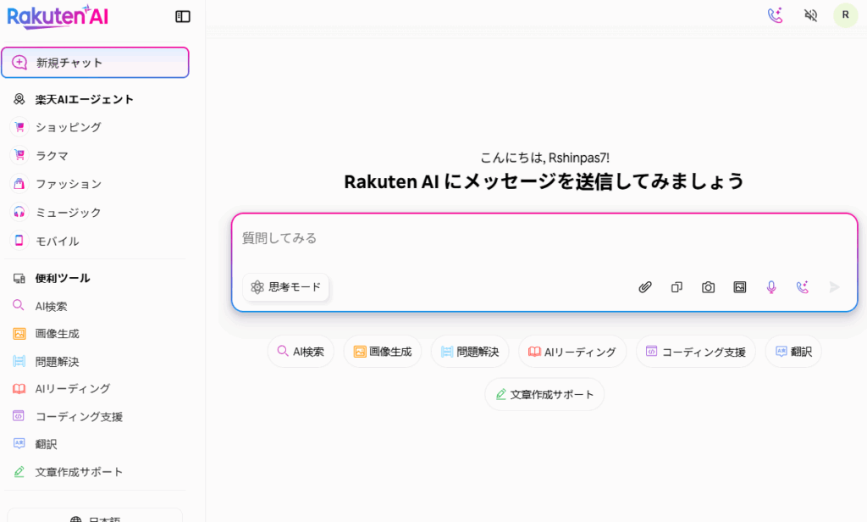867x522 pixels.
Task: Select ラクマ in sidebar
Action: [52, 156]
